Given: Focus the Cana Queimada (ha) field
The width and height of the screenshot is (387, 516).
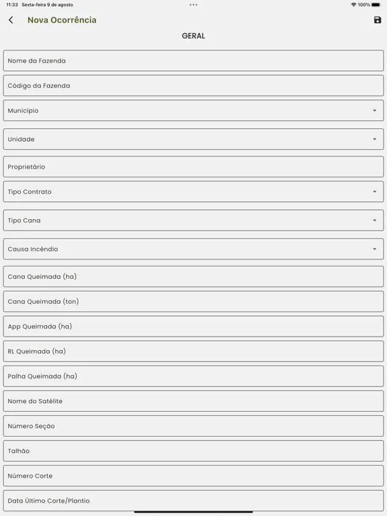Looking at the screenshot, I should pyautogui.click(x=193, y=277).
